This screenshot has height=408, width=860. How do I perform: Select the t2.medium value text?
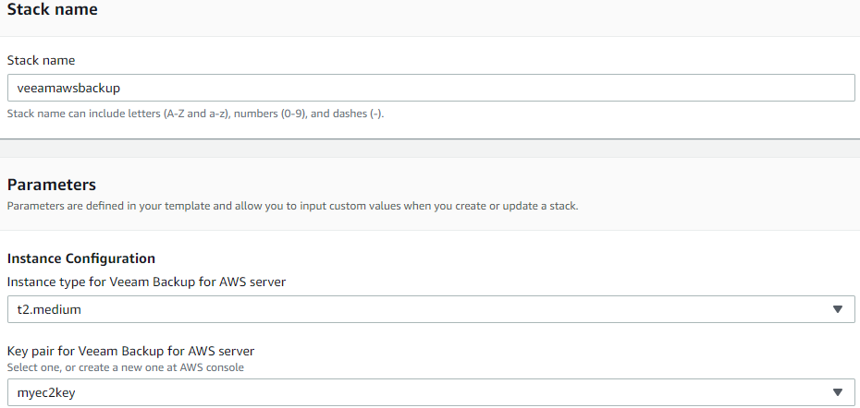[49, 309]
